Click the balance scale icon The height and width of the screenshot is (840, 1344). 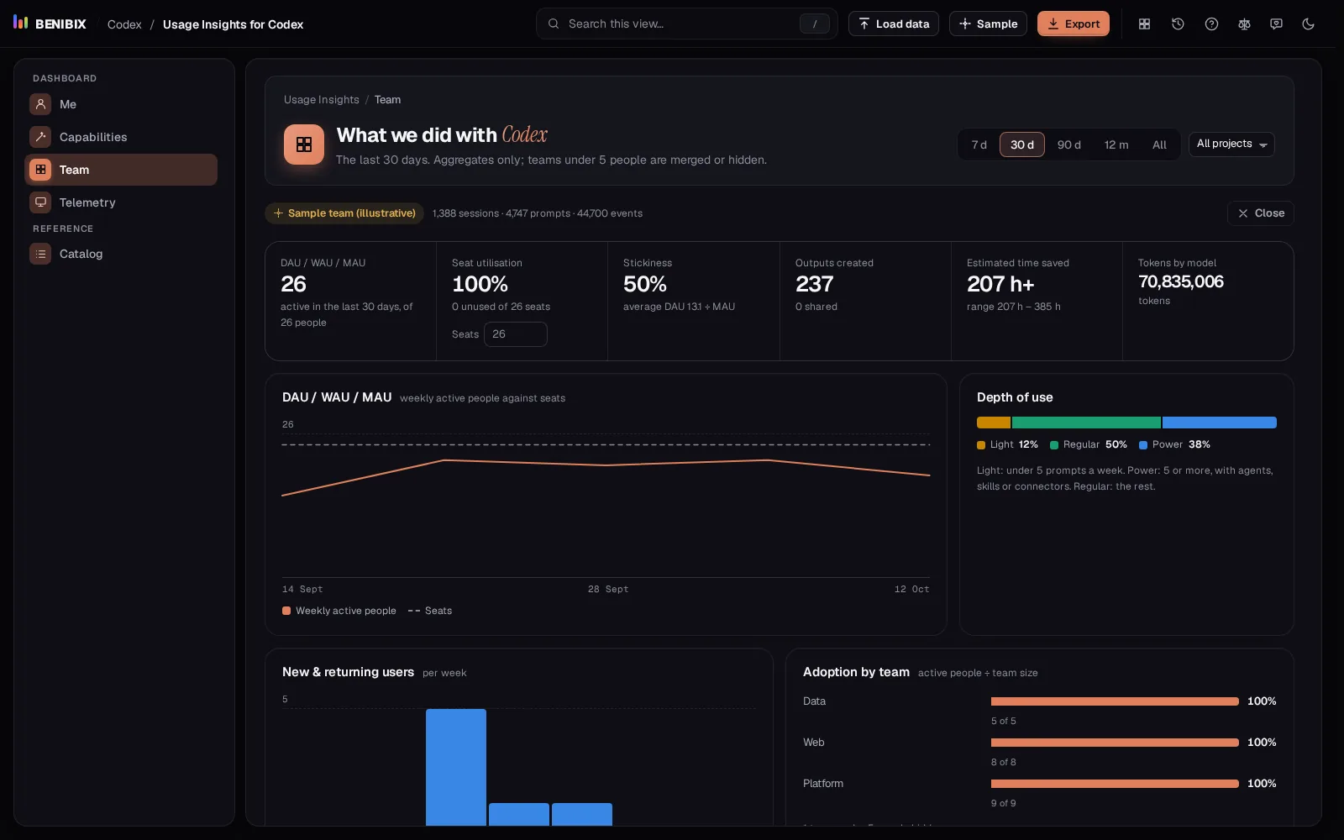click(x=1244, y=24)
